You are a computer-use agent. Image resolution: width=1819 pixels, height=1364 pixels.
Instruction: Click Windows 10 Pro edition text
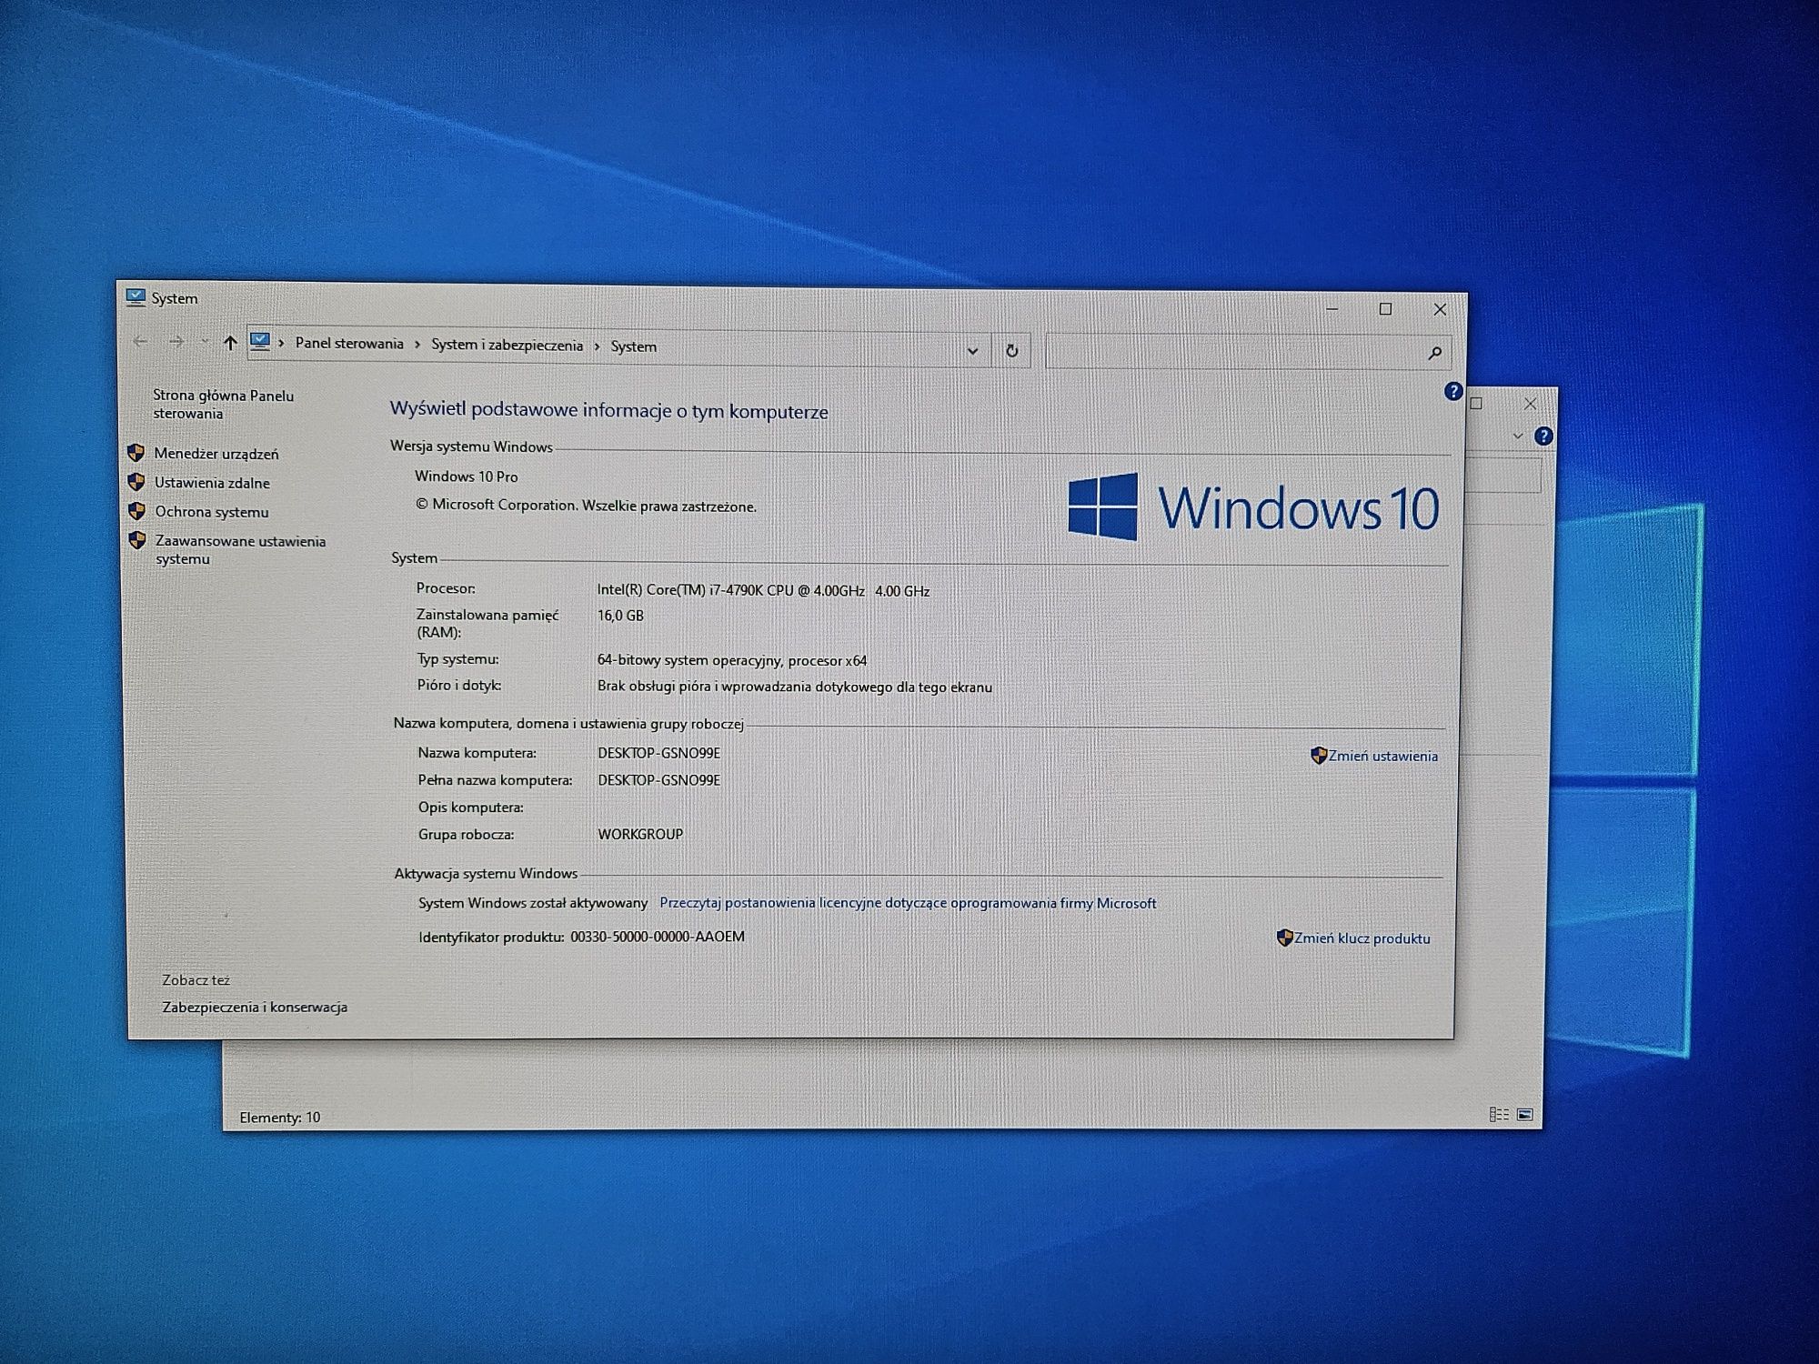click(x=466, y=476)
